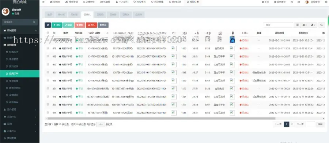Expand the flag-icon activity center sidebar section
The image size is (329, 143).
(20, 116)
